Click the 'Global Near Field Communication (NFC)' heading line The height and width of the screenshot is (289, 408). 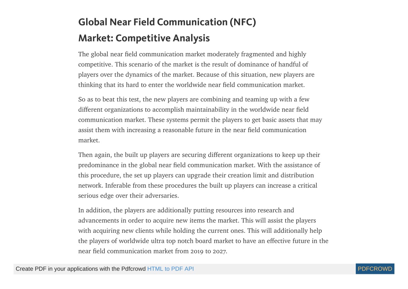167,22
